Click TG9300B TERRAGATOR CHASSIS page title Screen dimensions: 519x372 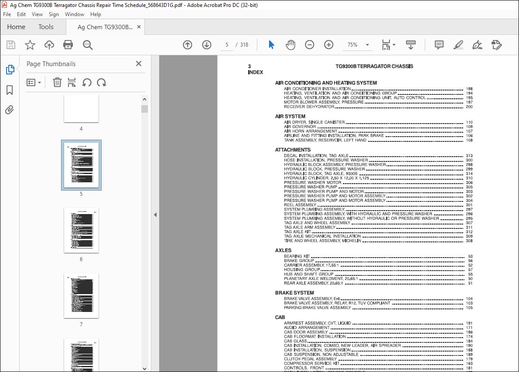point(374,66)
